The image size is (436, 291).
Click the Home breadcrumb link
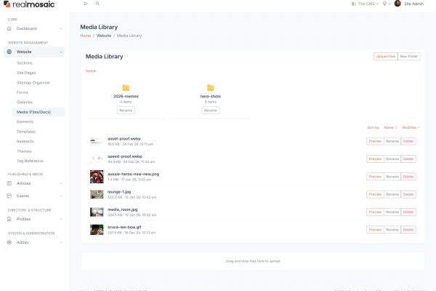tap(86, 35)
